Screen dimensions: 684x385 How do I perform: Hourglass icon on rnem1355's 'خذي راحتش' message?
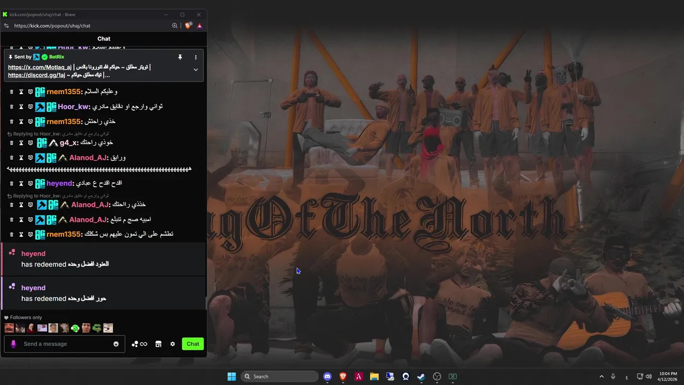(x=21, y=121)
